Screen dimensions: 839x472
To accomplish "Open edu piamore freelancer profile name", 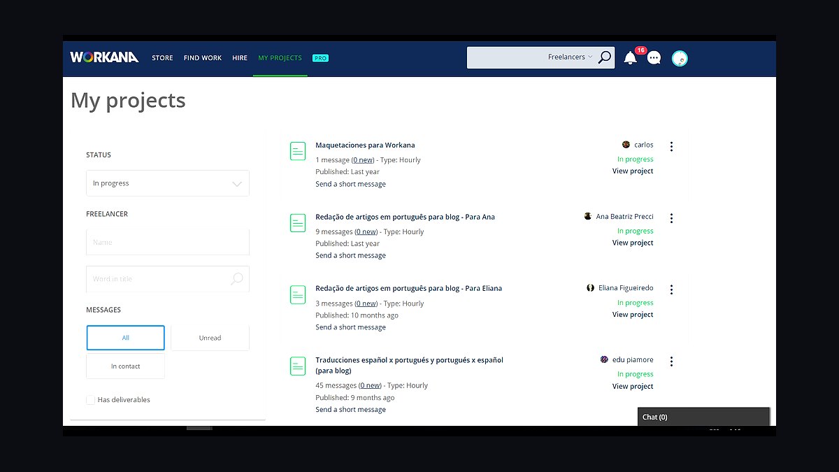I will click(633, 359).
